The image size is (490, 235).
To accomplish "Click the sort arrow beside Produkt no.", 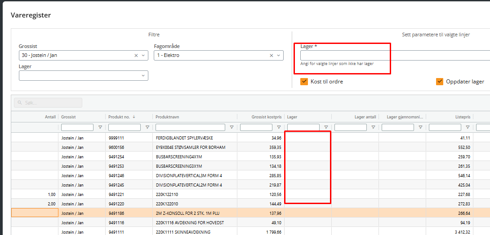I will (134, 117).
